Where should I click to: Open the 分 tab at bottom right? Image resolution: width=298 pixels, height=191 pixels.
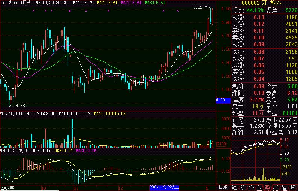251,187
